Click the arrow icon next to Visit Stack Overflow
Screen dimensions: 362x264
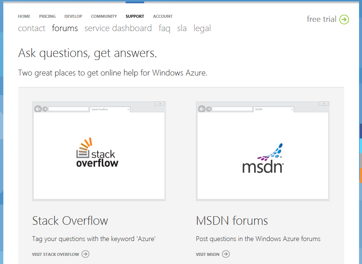(86, 254)
